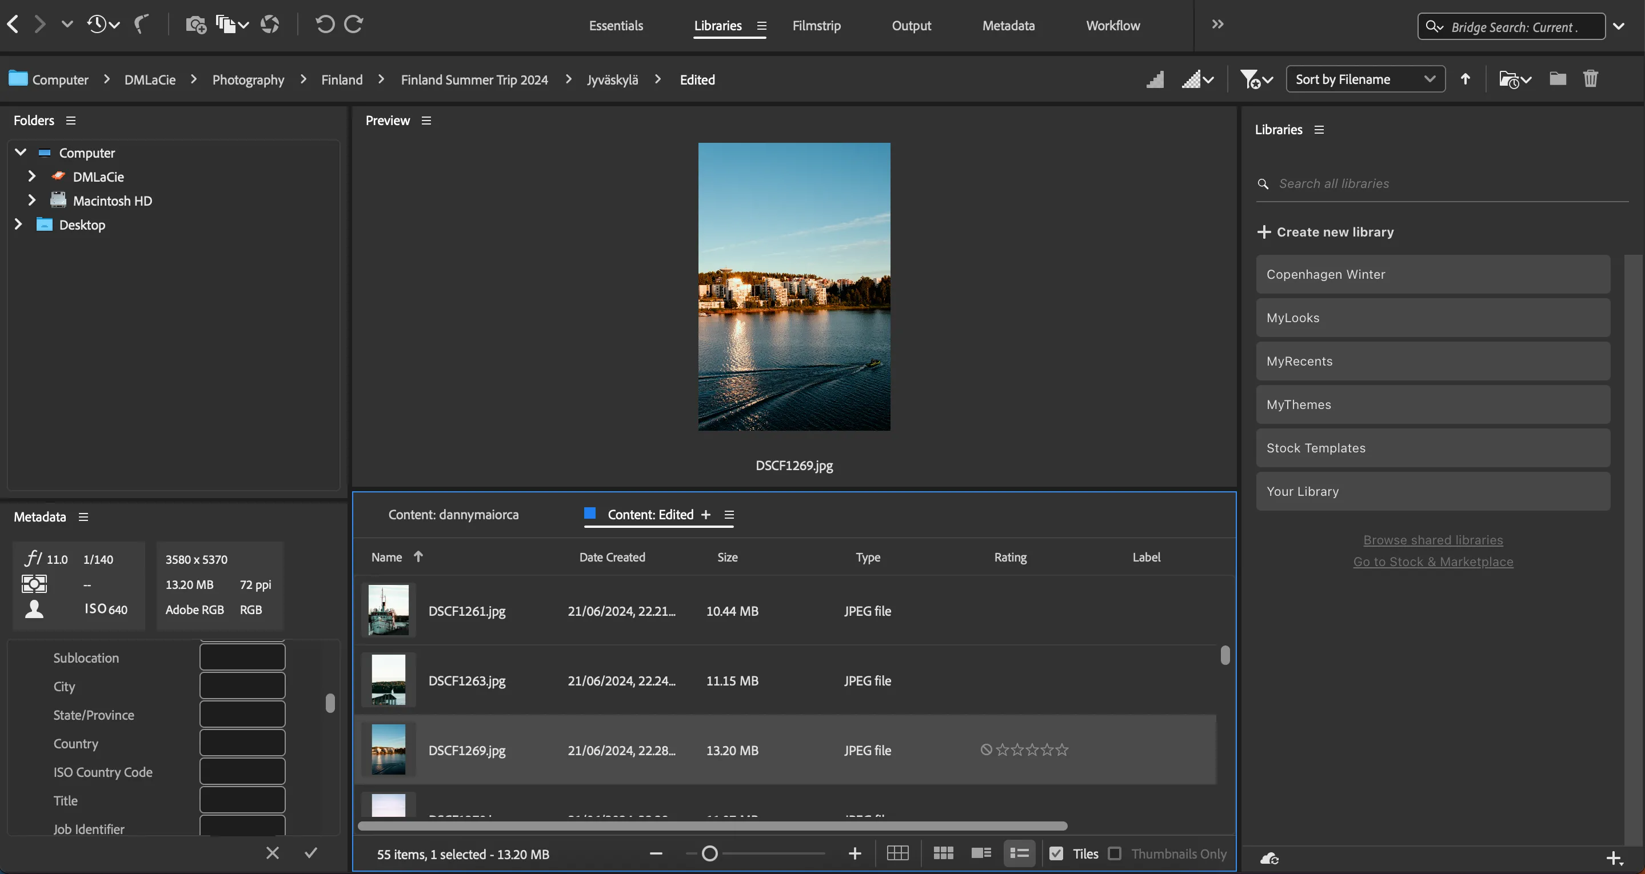
Task: Select the Content: dannymaiorca tab
Action: (x=454, y=515)
